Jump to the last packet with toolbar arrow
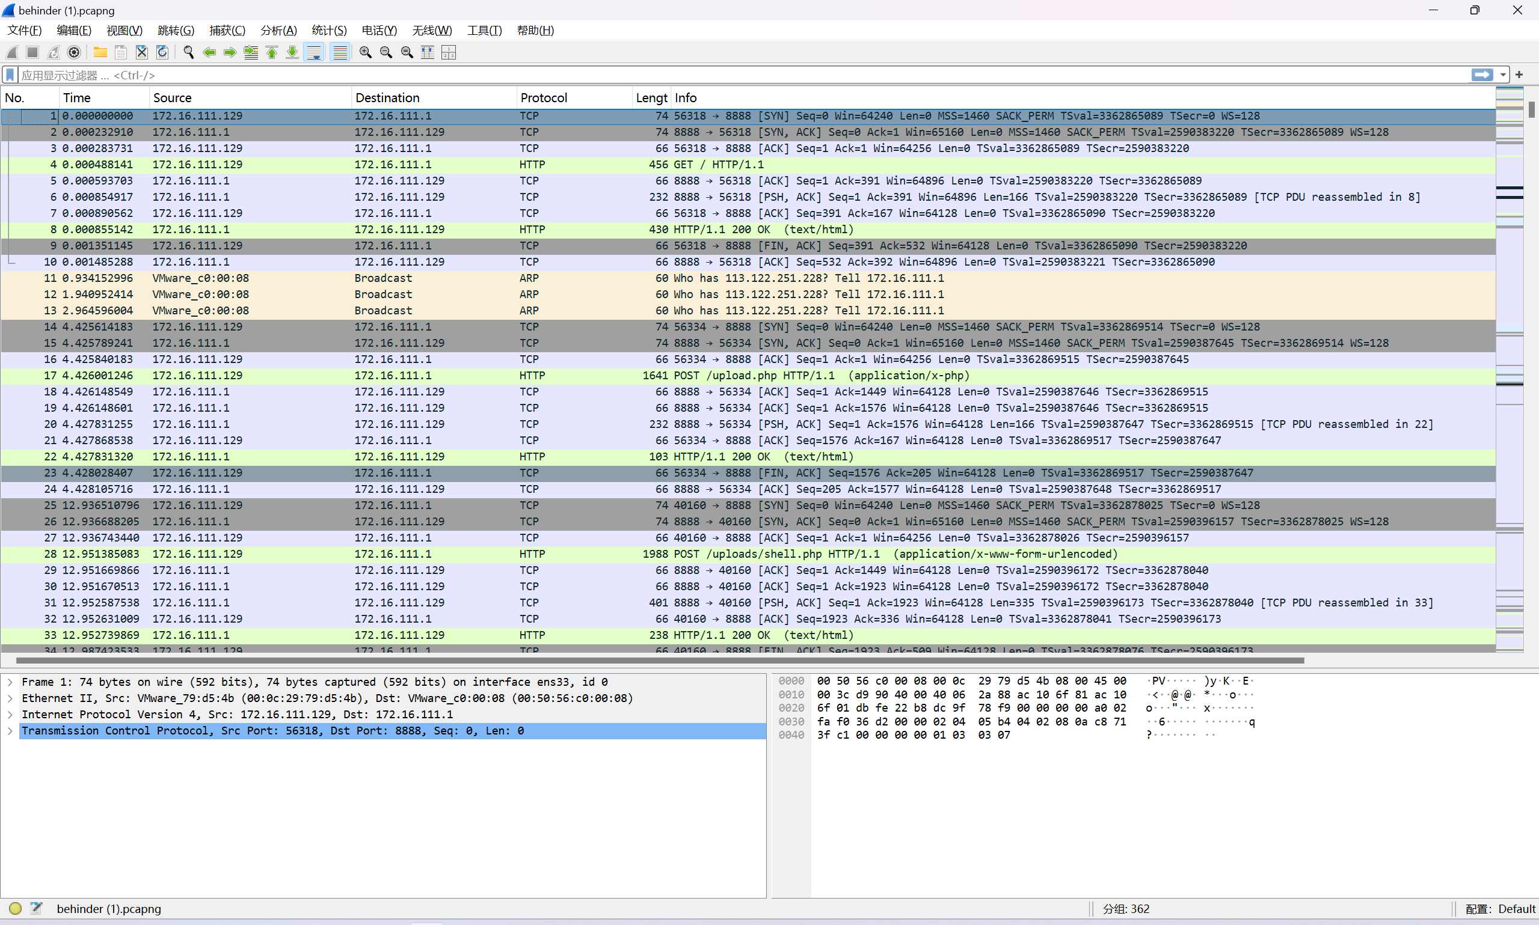This screenshot has width=1539, height=925. pos(292,52)
